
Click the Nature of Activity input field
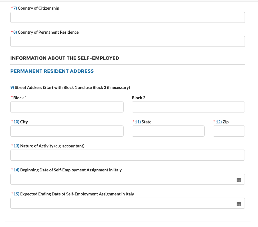pyautogui.click(x=128, y=155)
